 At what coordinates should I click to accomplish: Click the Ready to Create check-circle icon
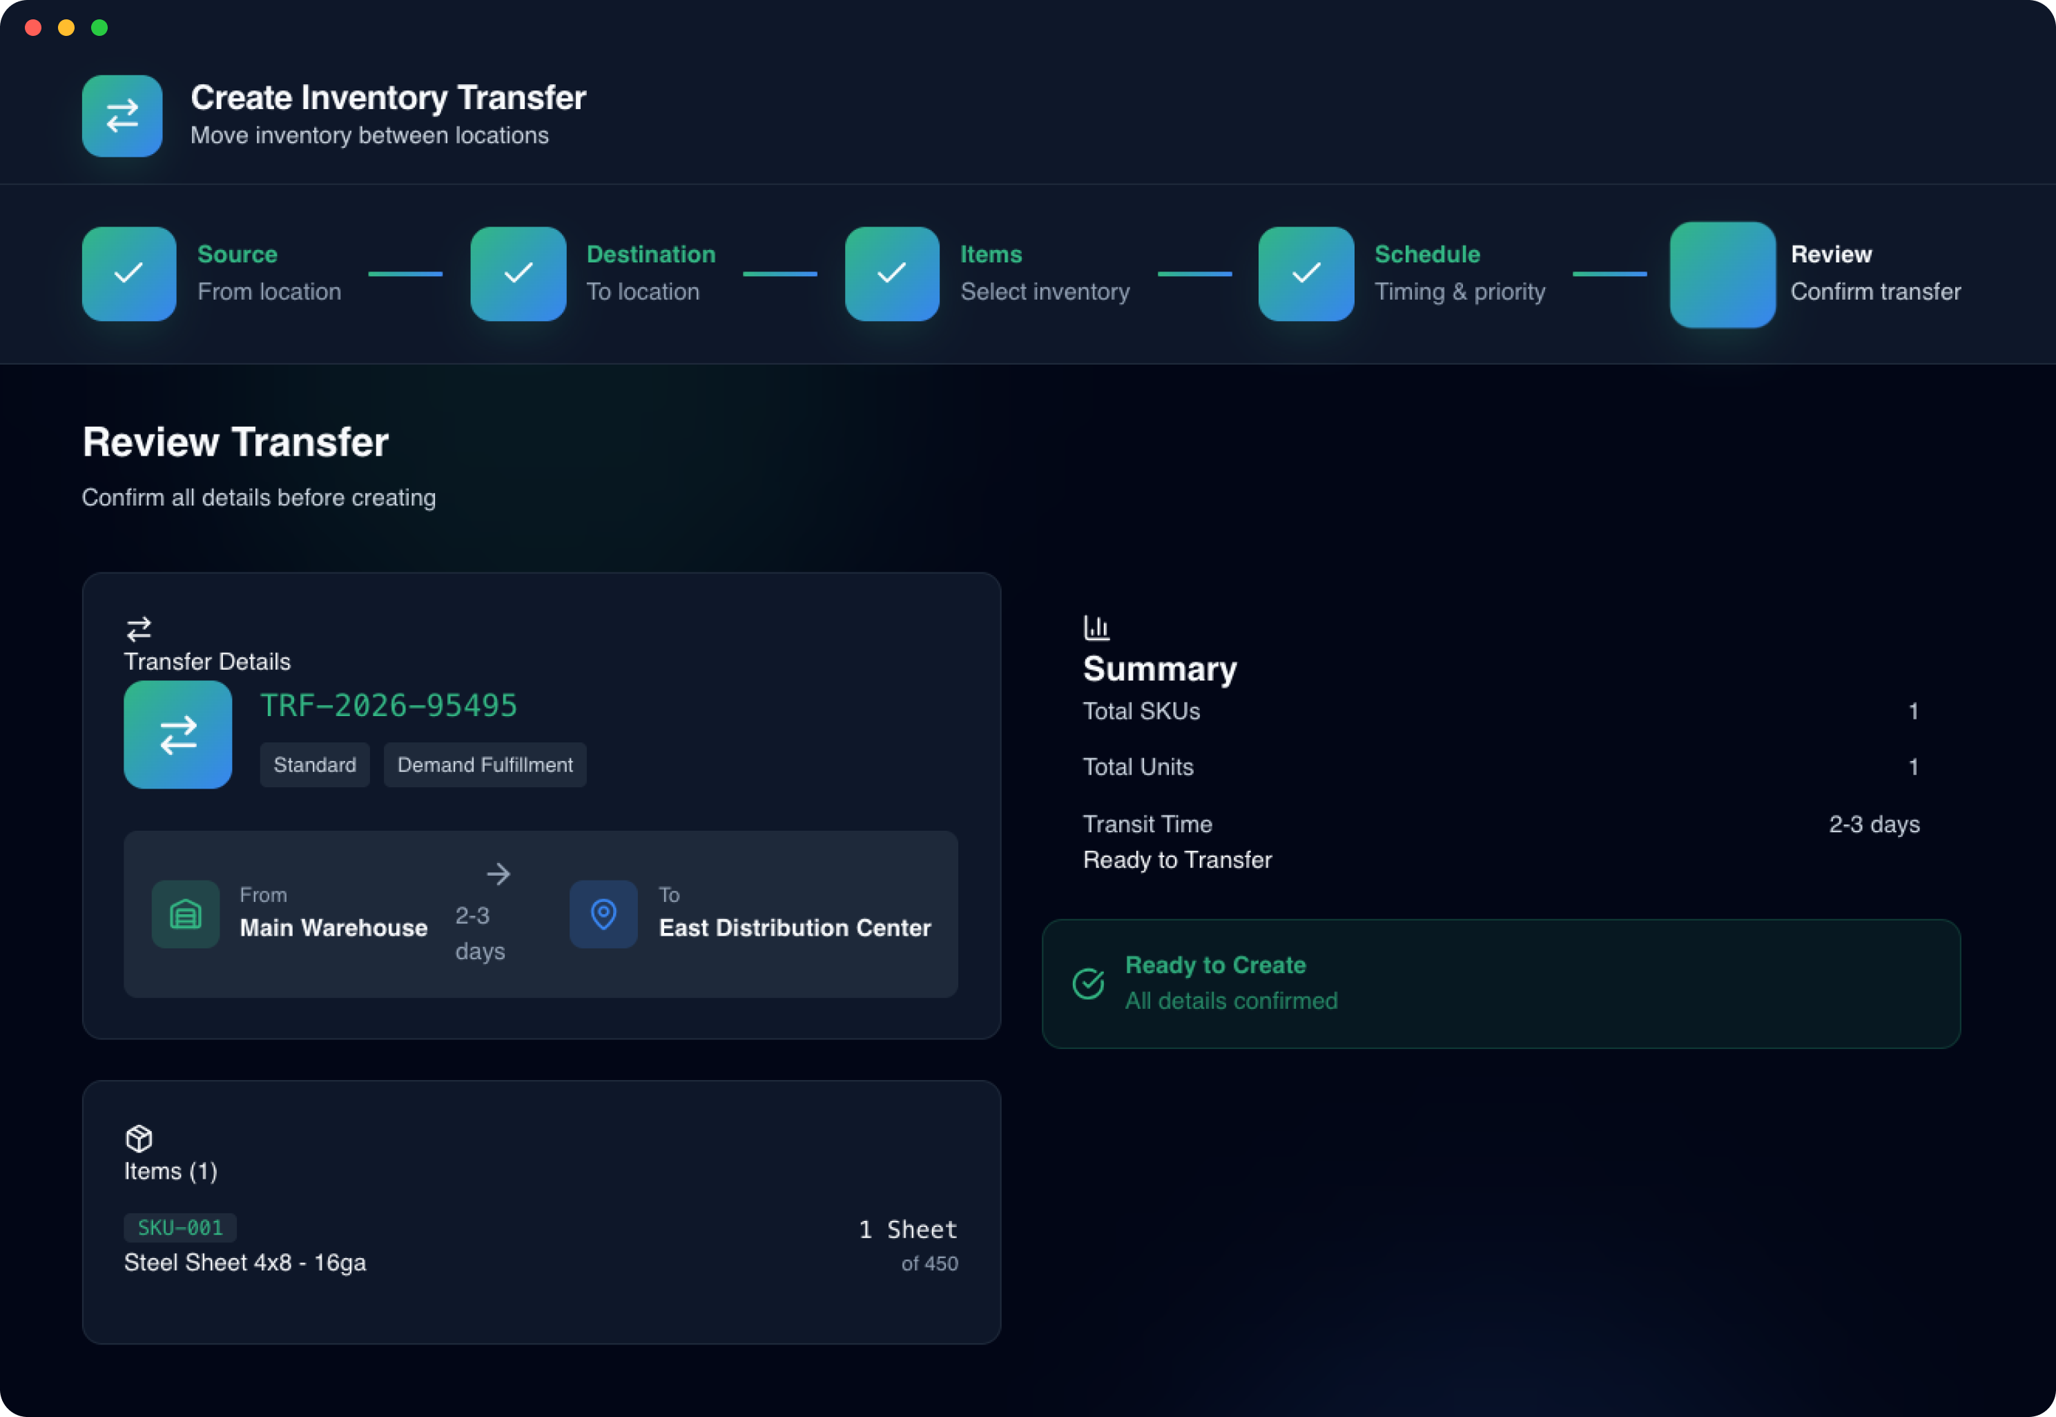[1087, 983]
